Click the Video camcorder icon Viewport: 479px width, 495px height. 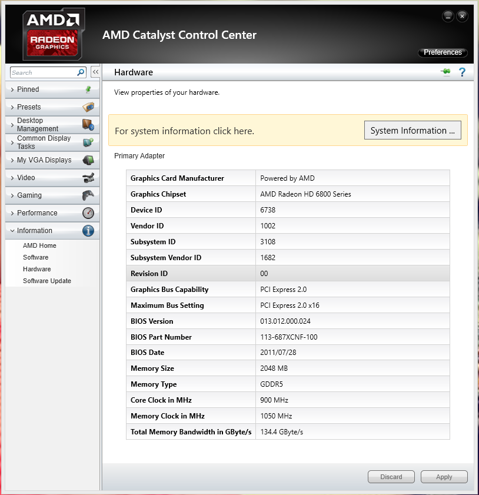88,178
